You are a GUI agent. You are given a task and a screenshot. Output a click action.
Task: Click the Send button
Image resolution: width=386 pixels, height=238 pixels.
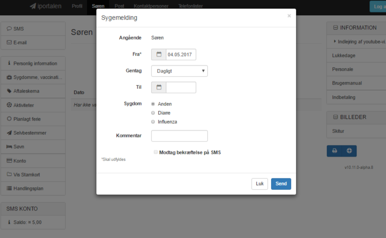[281, 184]
